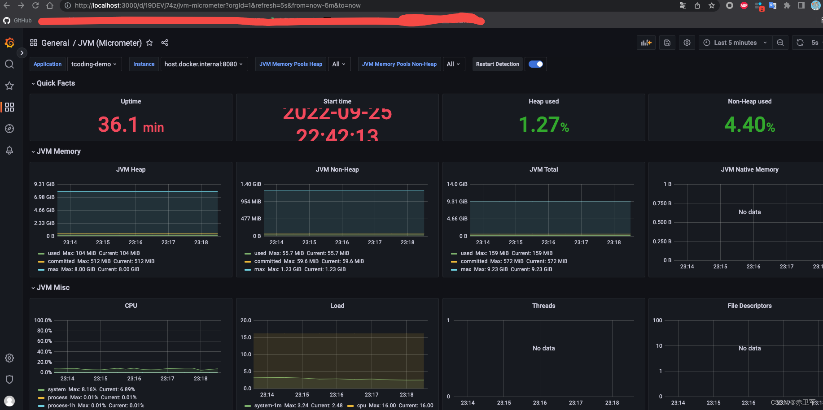Open the 5s refresh interval dropdown
The height and width of the screenshot is (410, 823).
815,43
